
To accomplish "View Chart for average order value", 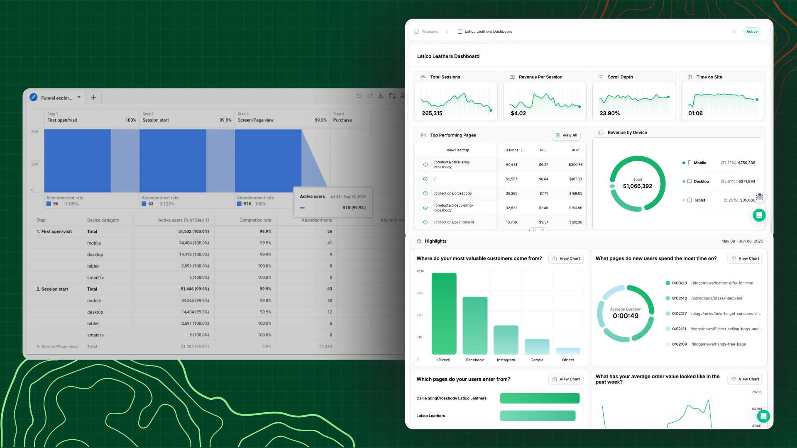I will tap(745, 379).
